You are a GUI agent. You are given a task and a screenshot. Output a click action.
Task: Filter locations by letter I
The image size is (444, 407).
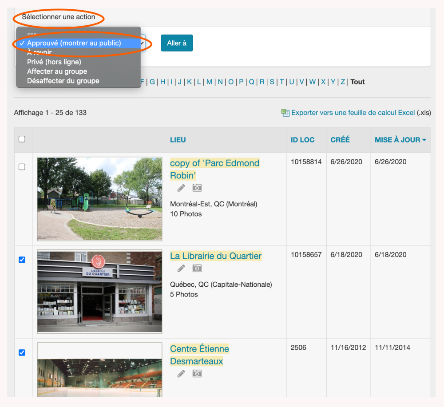coord(171,82)
